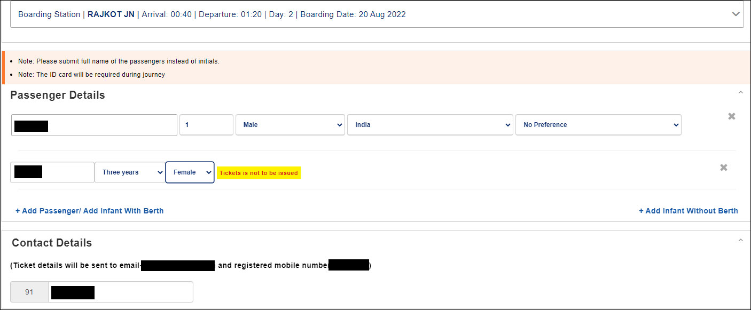This screenshot has width=751, height=310.
Task: Open the Male gender dropdown
Action: pos(290,125)
